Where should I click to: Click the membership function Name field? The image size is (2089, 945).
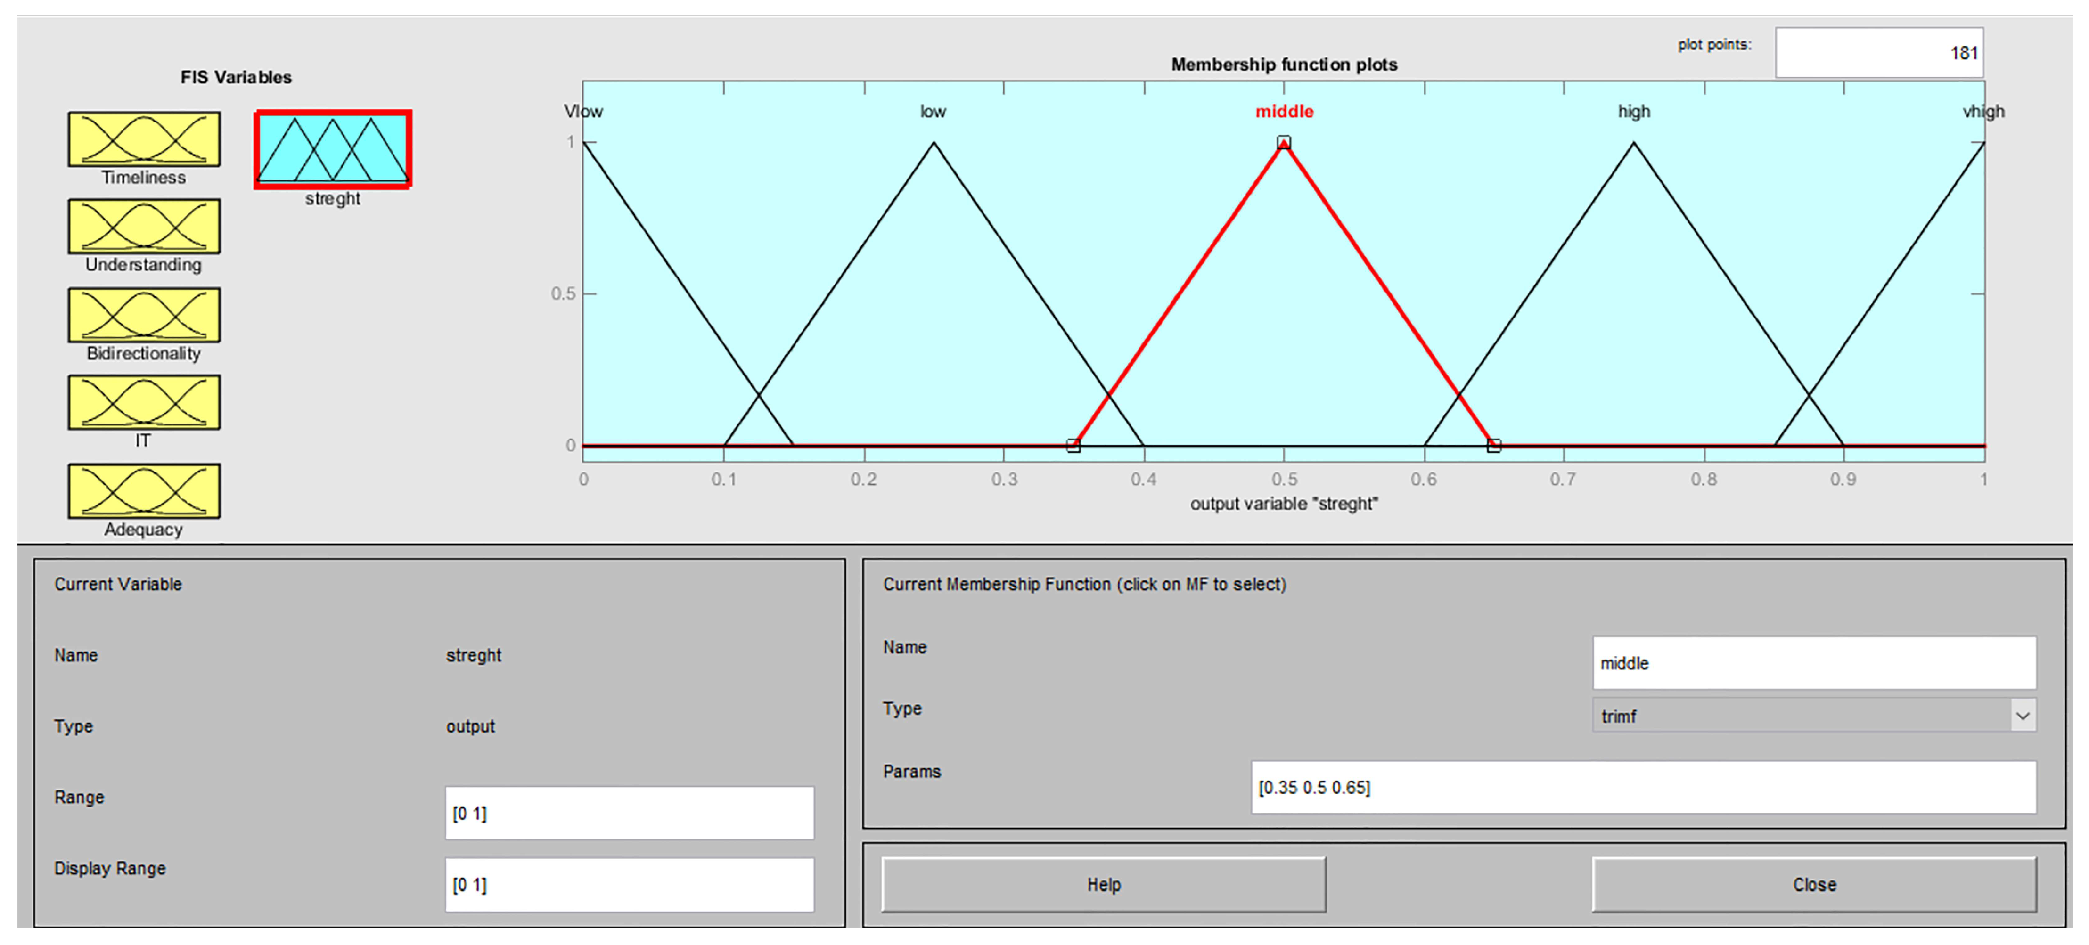[x=1813, y=663]
